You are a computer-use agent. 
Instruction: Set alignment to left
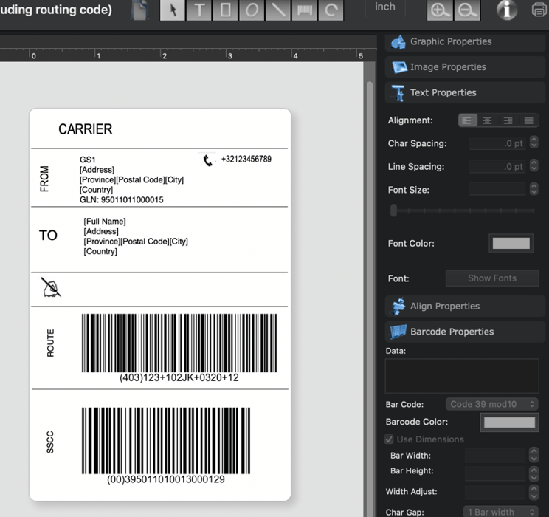click(x=467, y=120)
